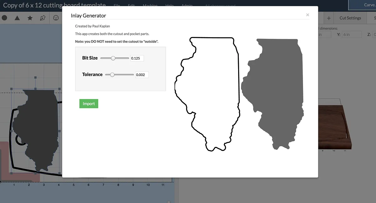Select the triangle shape tool
The width and height of the screenshot is (376, 203).
pyautogui.click(x=17, y=18)
